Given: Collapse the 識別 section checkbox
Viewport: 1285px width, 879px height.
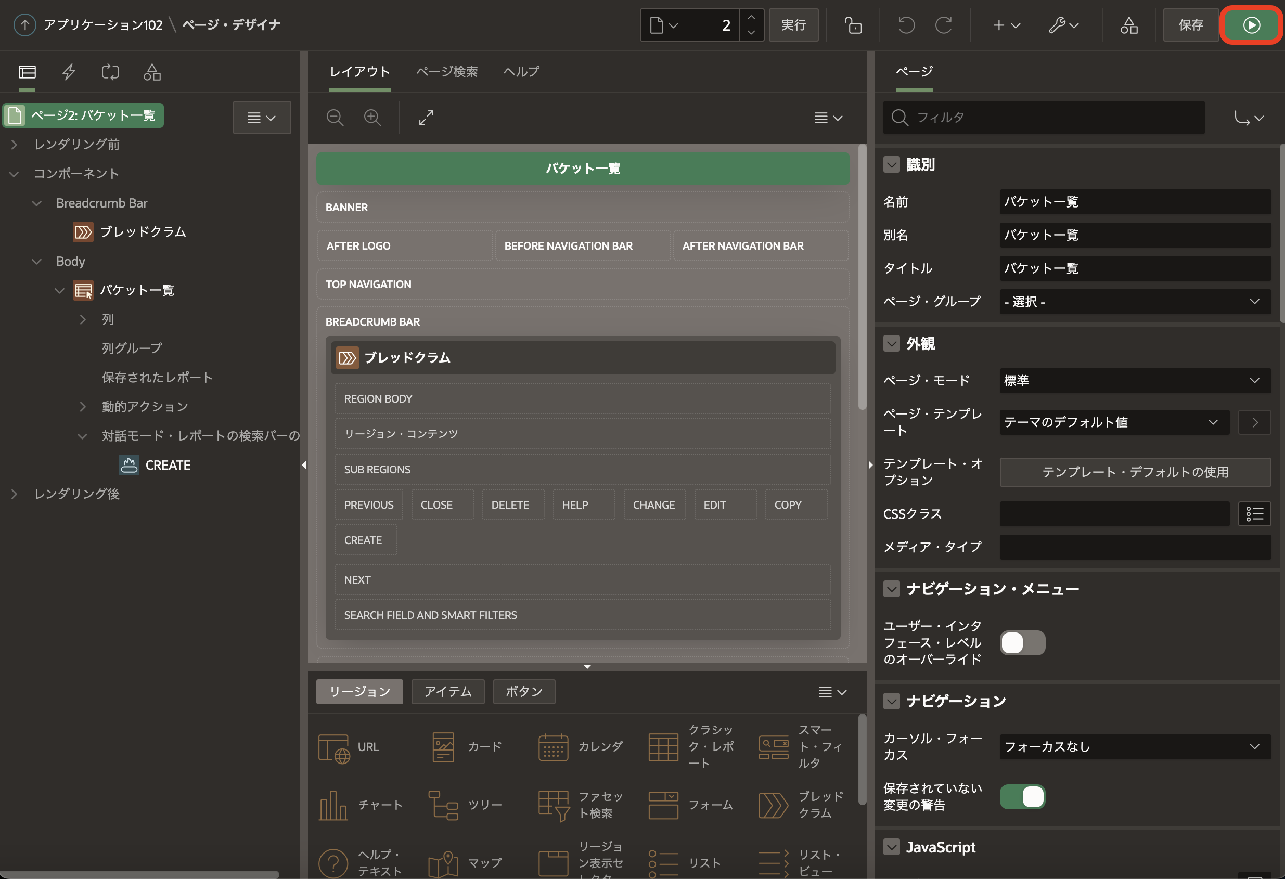Looking at the screenshot, I should pyautogui.click(x=891, y=165).
